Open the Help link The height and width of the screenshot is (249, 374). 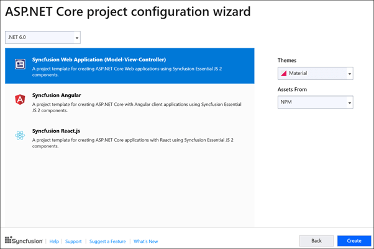pos(54,241)
